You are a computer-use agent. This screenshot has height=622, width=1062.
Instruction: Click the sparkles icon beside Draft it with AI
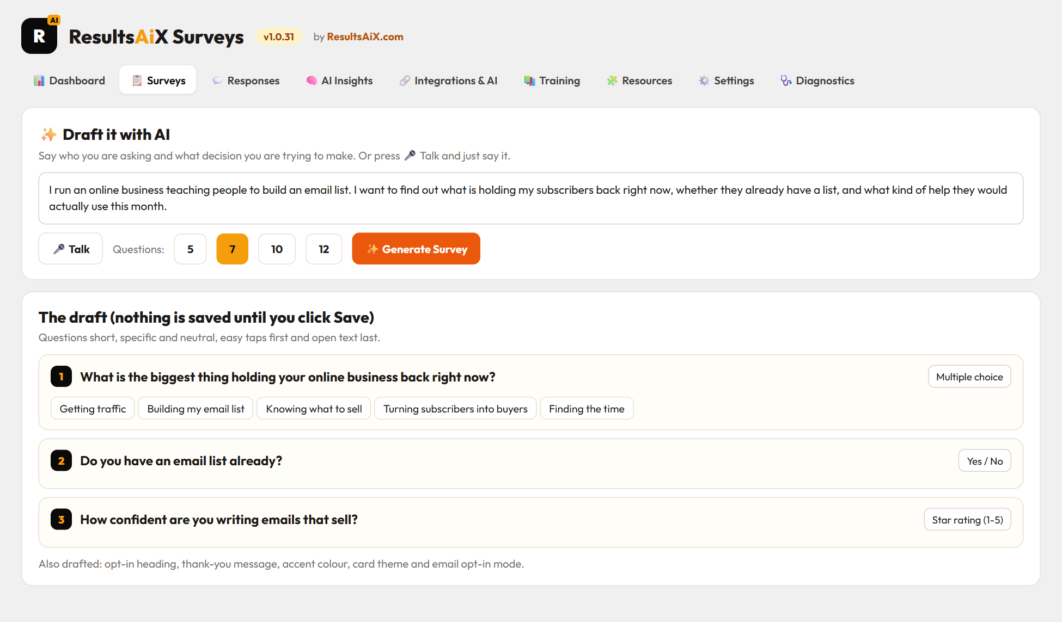[x=48, y=134]
